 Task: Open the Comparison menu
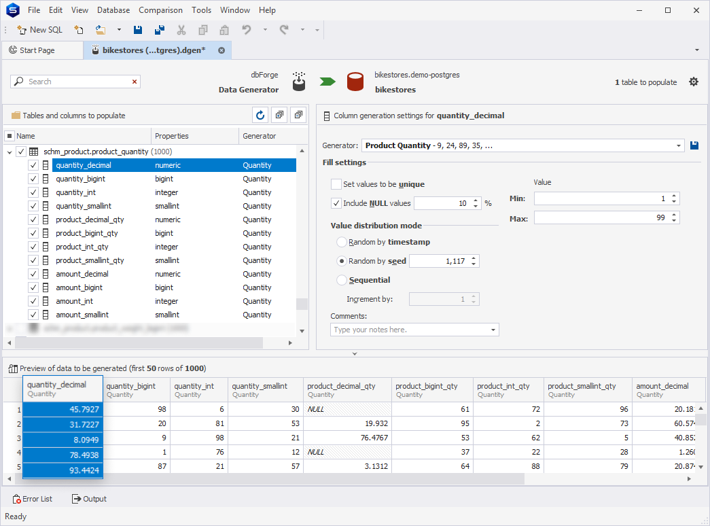(x=161, y=10)
